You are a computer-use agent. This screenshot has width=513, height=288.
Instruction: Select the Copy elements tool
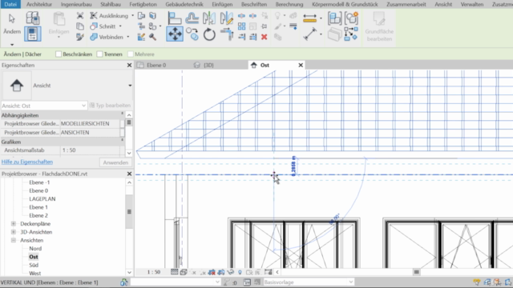click(x=192, y=34)
